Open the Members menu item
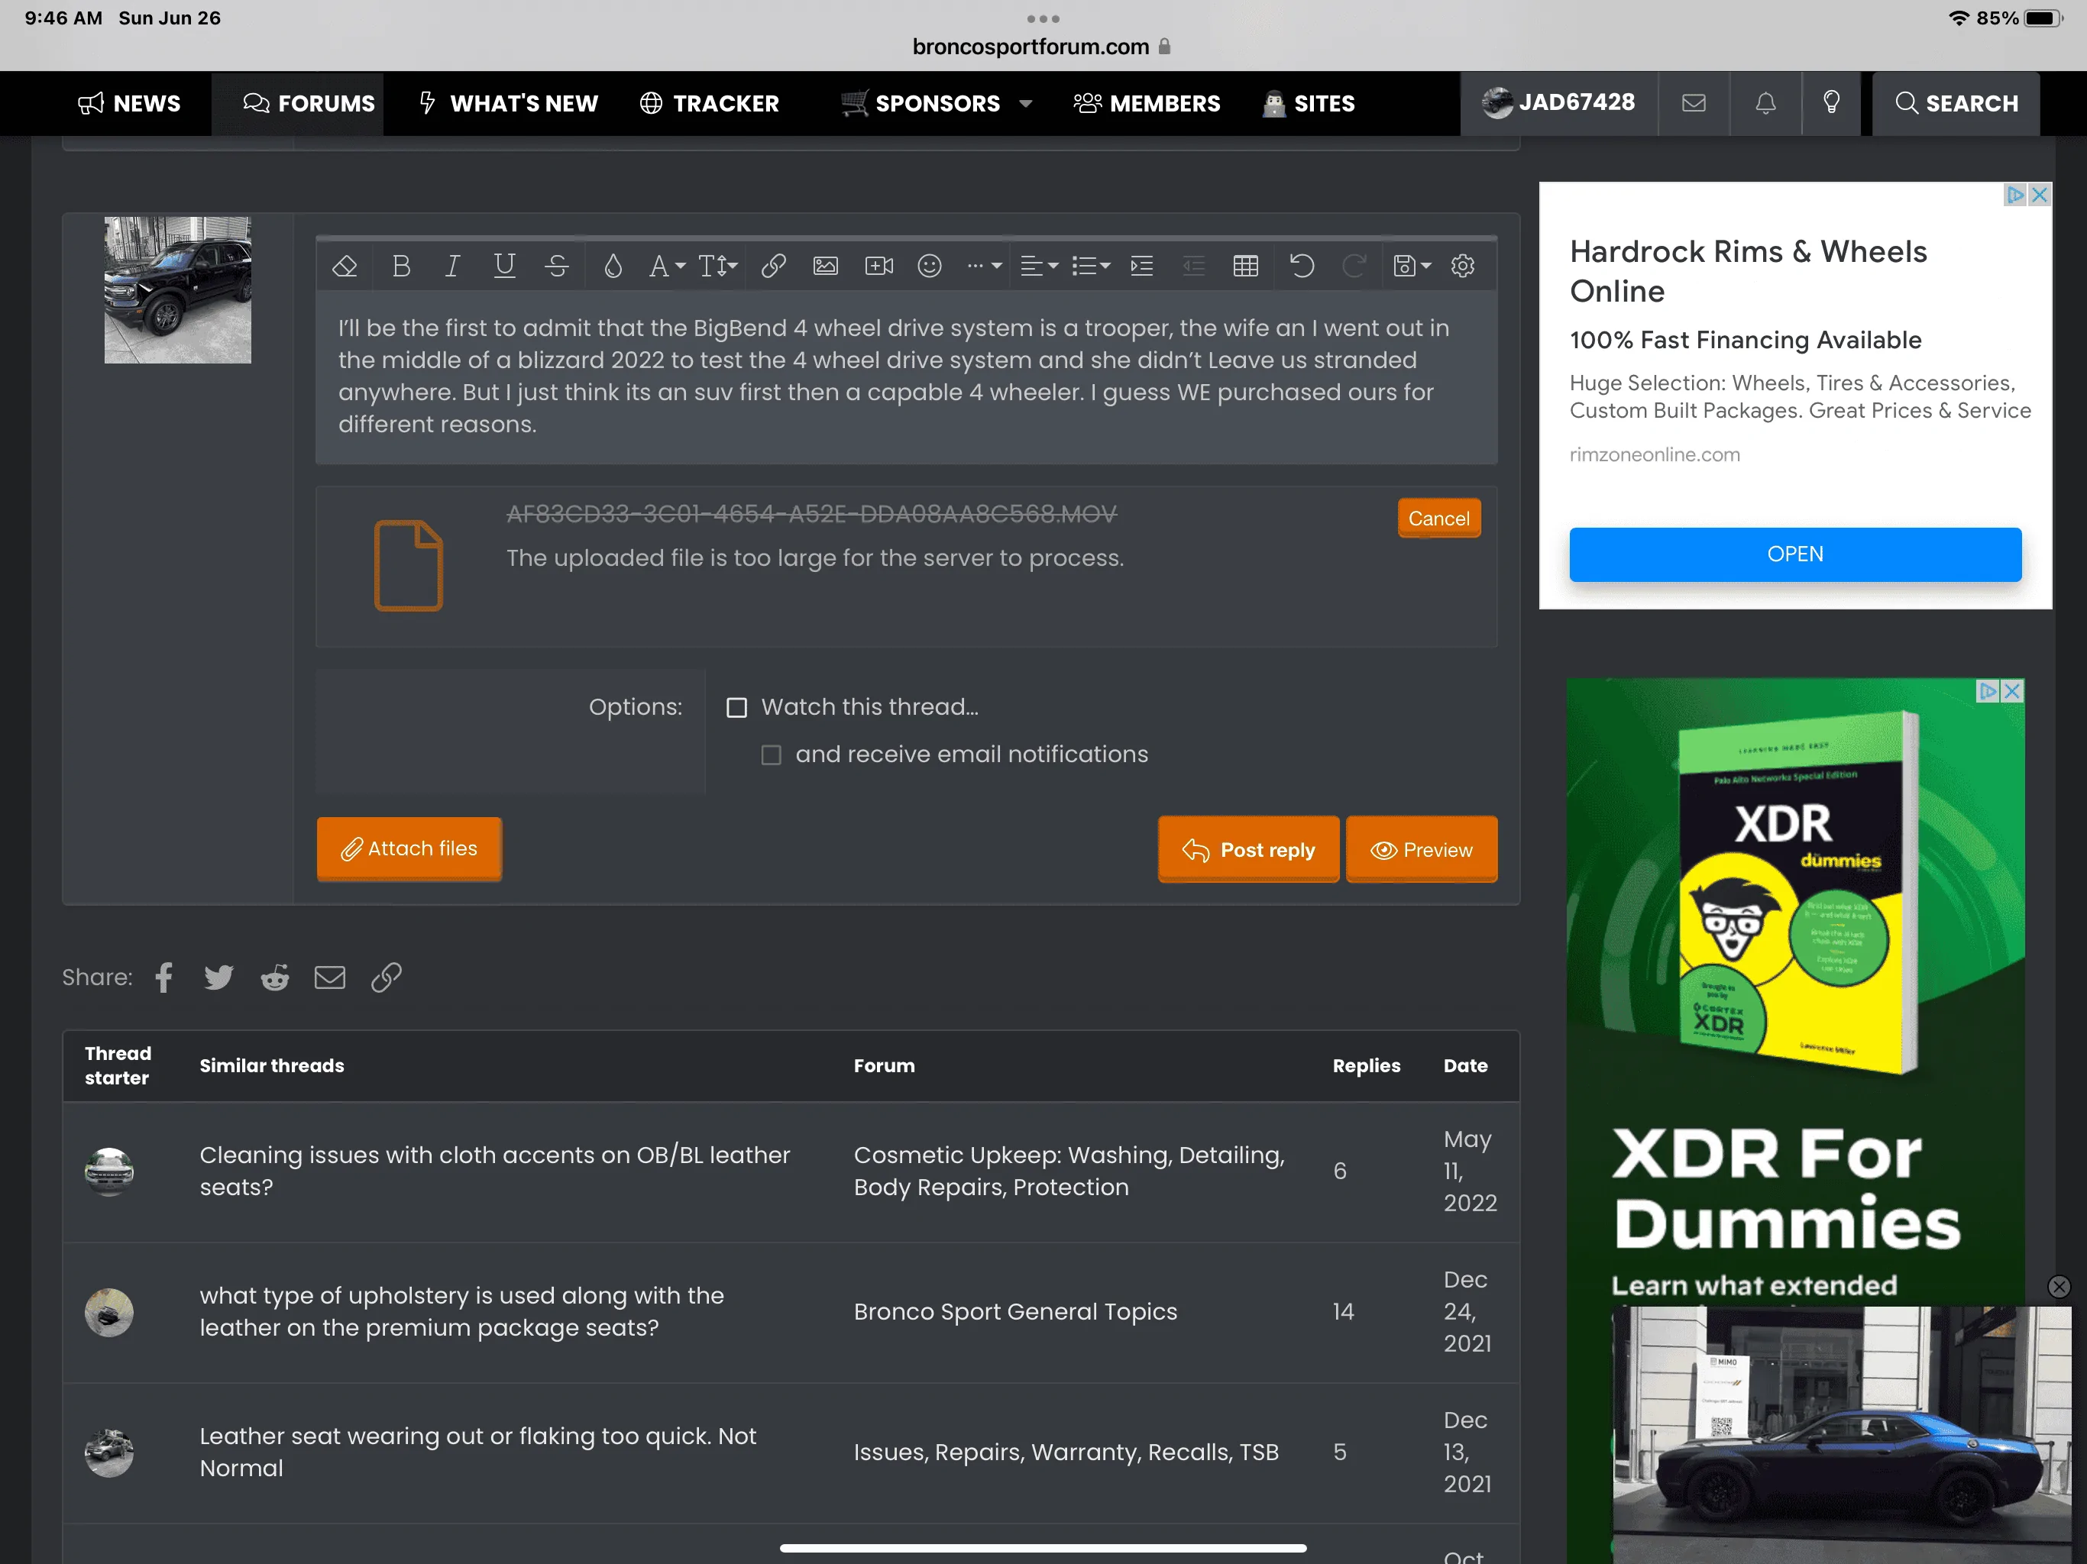Viewport: 2087px width, 1564px height. click(x=1147, y=104)
